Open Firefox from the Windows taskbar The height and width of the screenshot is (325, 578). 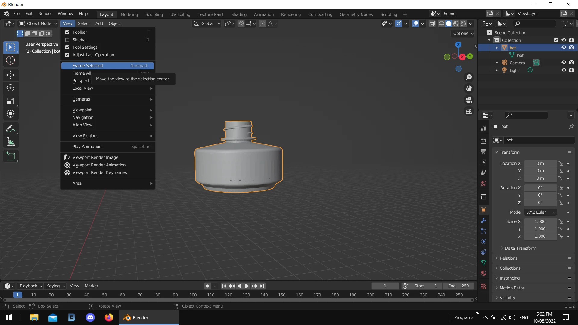click(109, 317)
